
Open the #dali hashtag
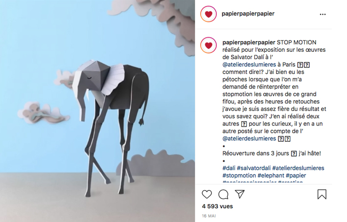tap(229, 168)
